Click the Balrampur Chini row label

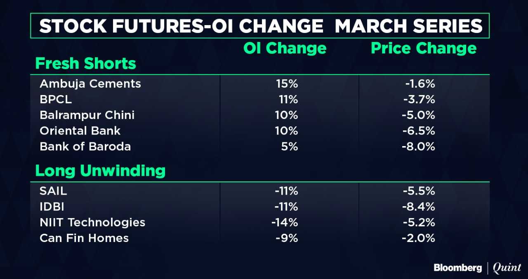pyautogui.click(x=87, y=115)
